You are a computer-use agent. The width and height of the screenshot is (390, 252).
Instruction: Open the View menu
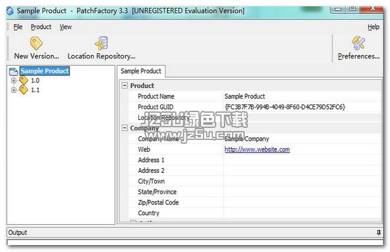(65, 27)
